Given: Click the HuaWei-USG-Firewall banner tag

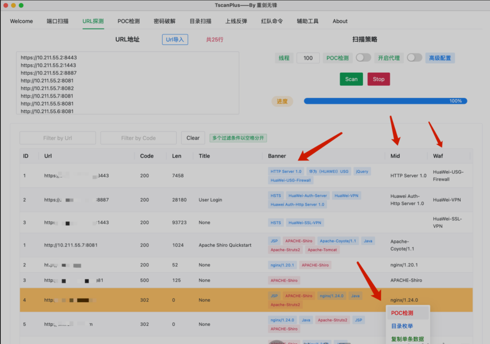Looking at the screenshot, I should click(291, 180).
